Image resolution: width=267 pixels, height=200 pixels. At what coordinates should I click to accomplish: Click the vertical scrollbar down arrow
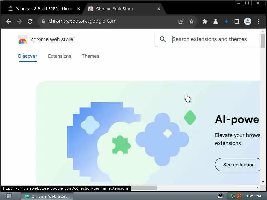tap(263, 182)
